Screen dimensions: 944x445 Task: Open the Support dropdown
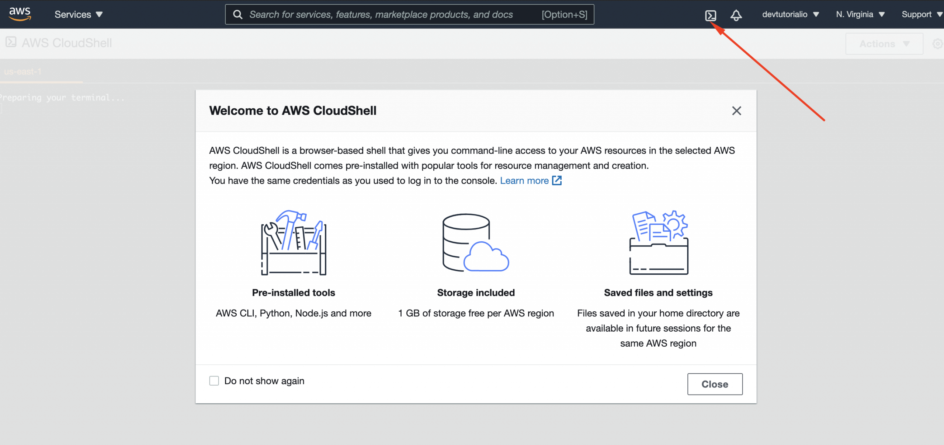click(922, 14)
